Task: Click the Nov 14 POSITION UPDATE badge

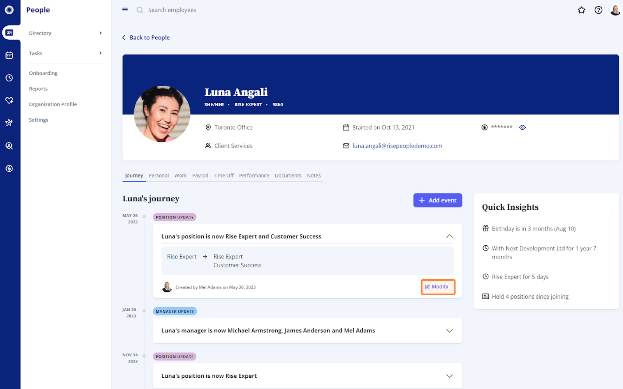Action: tap(174, 357)
